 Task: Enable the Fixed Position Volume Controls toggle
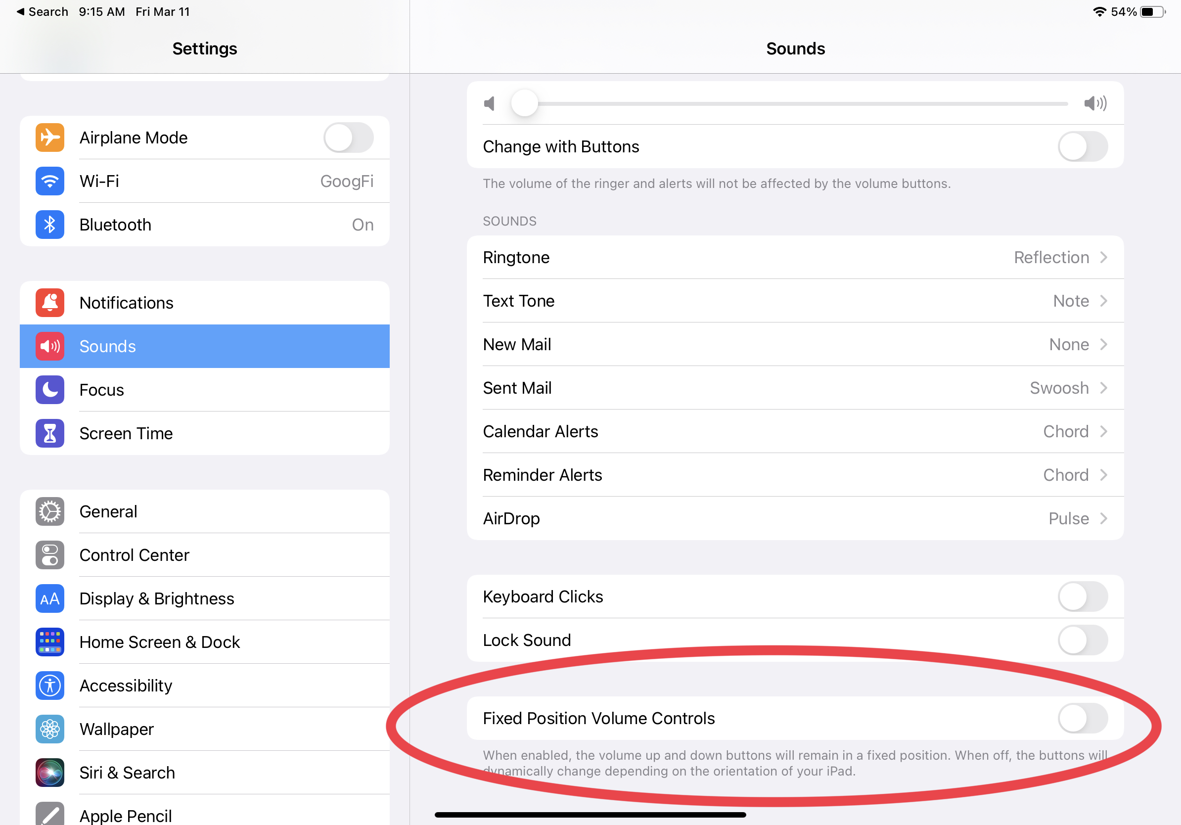pos(1082,718)
